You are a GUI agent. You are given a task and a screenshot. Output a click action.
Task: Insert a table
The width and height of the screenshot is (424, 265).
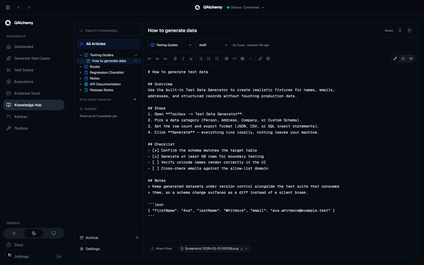click(242, 59)
